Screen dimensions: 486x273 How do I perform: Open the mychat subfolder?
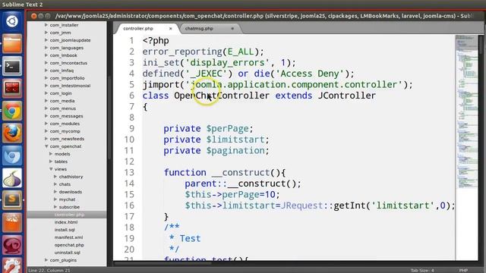[67, 199]
